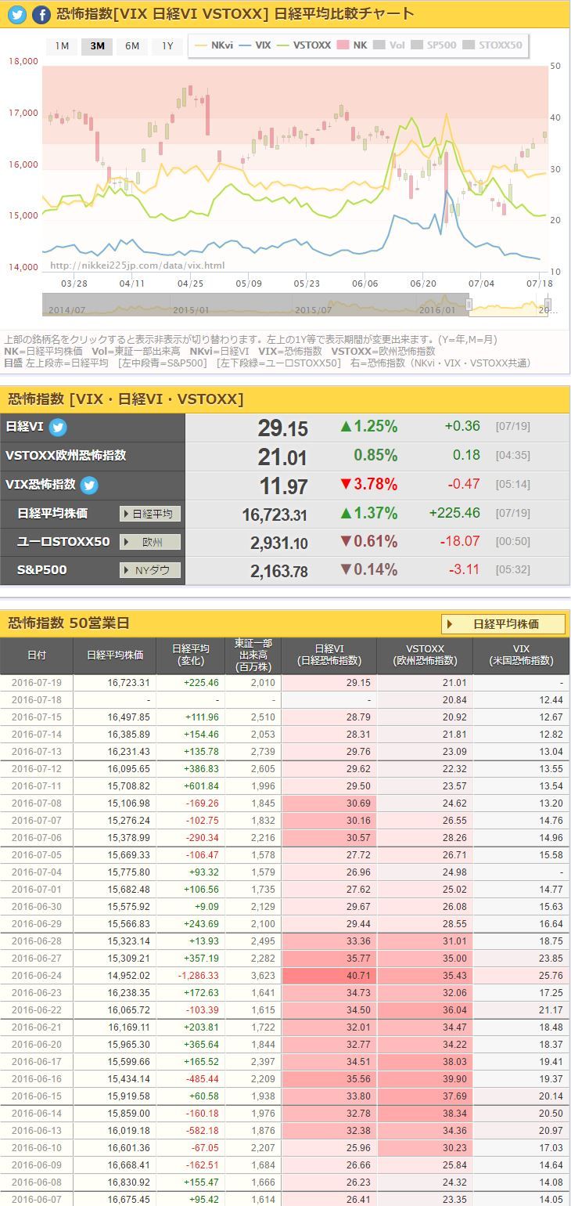Toggle the VIX line in the legend

(254, 45)
